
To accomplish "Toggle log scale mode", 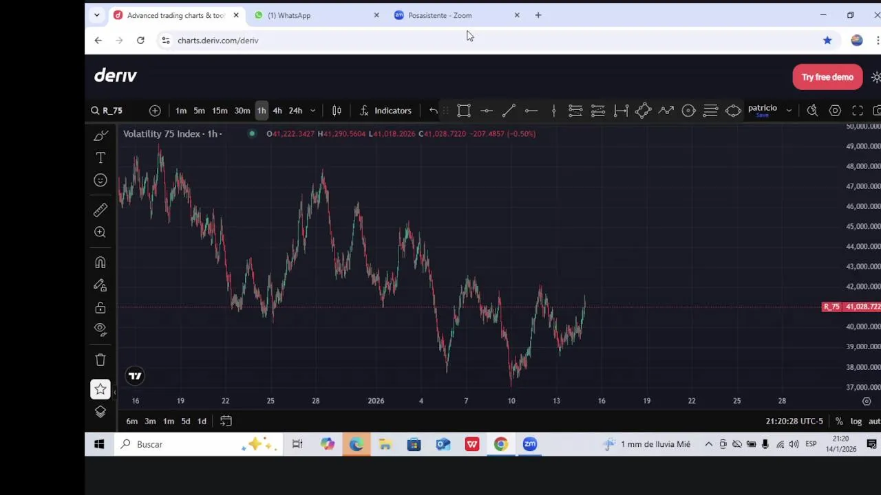I will tap(856, 421).
